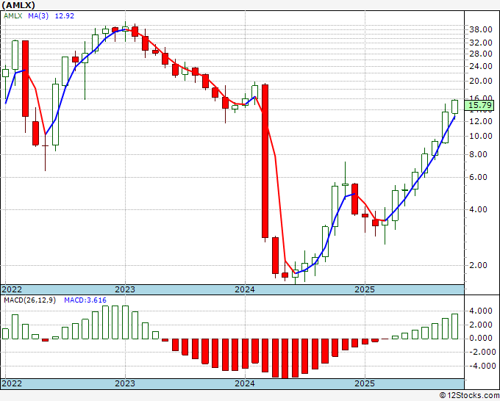Click the 0.000 MACD axis label

point(481,339)
